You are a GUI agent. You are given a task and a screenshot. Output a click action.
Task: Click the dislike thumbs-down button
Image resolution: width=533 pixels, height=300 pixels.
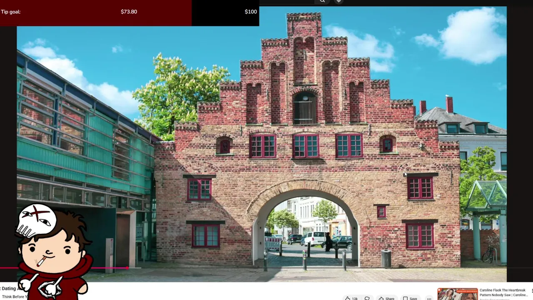point(367,298)
